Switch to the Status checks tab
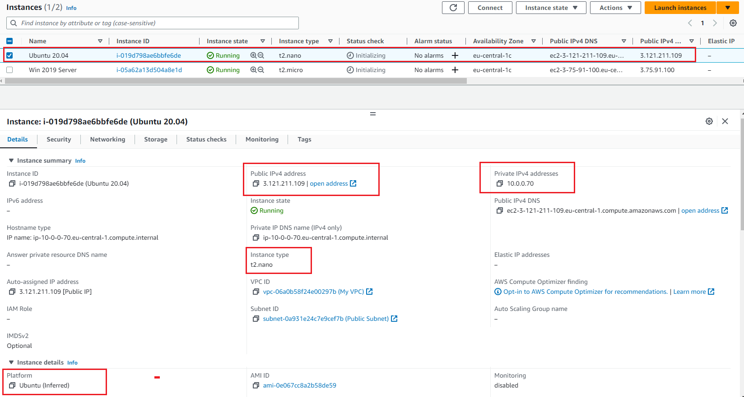The height and width of the screenshot is (397, 744). [206, 139]
